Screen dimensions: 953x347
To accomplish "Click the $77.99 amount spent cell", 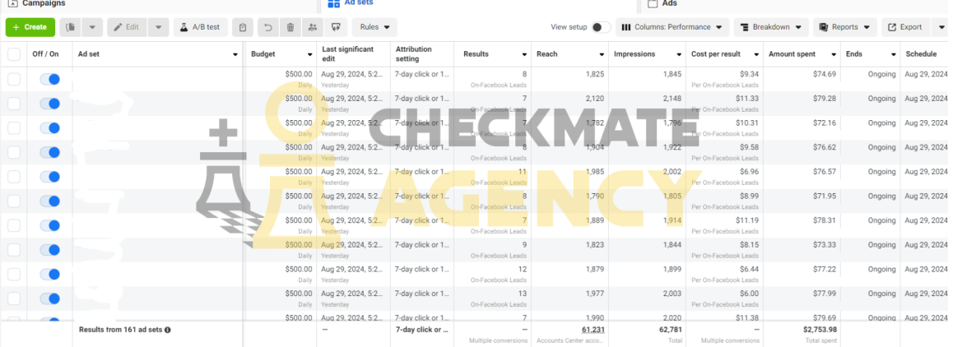I will [x=825, y=294].
